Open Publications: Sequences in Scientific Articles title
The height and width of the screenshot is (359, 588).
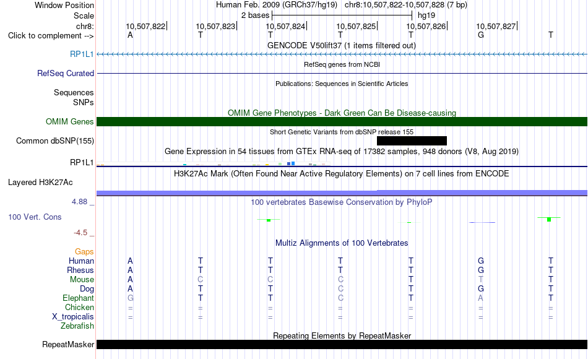(342, 84)
